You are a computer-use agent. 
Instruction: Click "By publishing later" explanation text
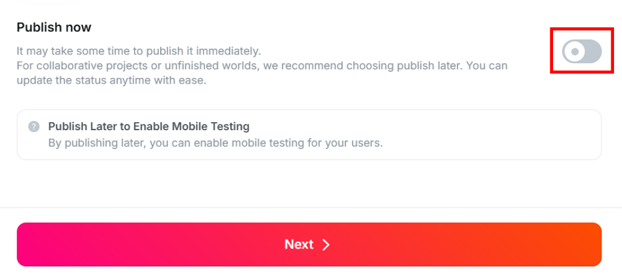(x=215, y=142)
